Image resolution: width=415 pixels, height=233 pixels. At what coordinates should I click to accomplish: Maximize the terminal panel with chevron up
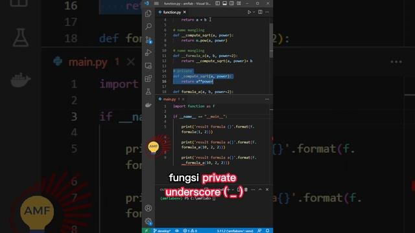(x=260, y=190)
